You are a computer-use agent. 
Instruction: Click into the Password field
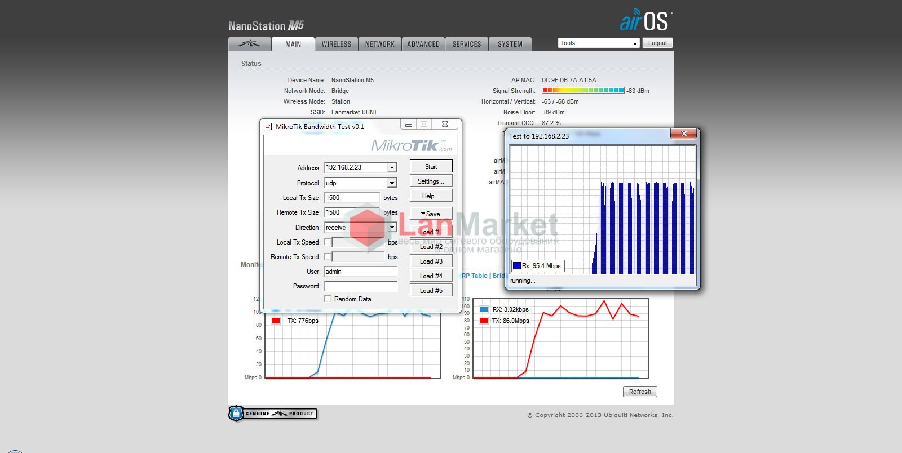(361, 286)
